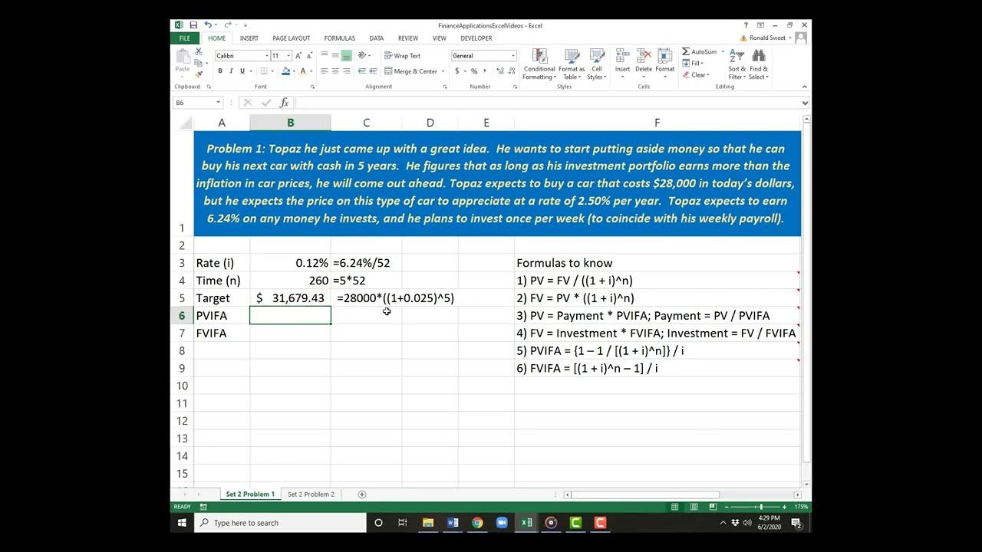Collapse the ribbon with the arrow button

click(x=805, y=87)
